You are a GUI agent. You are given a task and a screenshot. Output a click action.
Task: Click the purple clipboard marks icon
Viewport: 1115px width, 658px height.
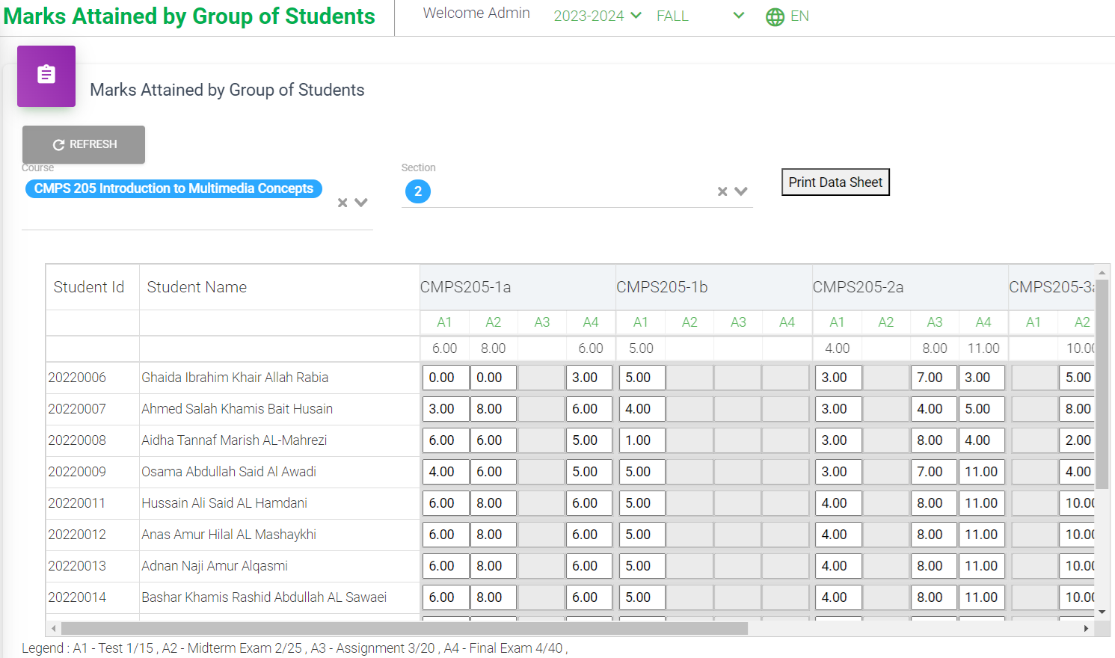point(46,76)
